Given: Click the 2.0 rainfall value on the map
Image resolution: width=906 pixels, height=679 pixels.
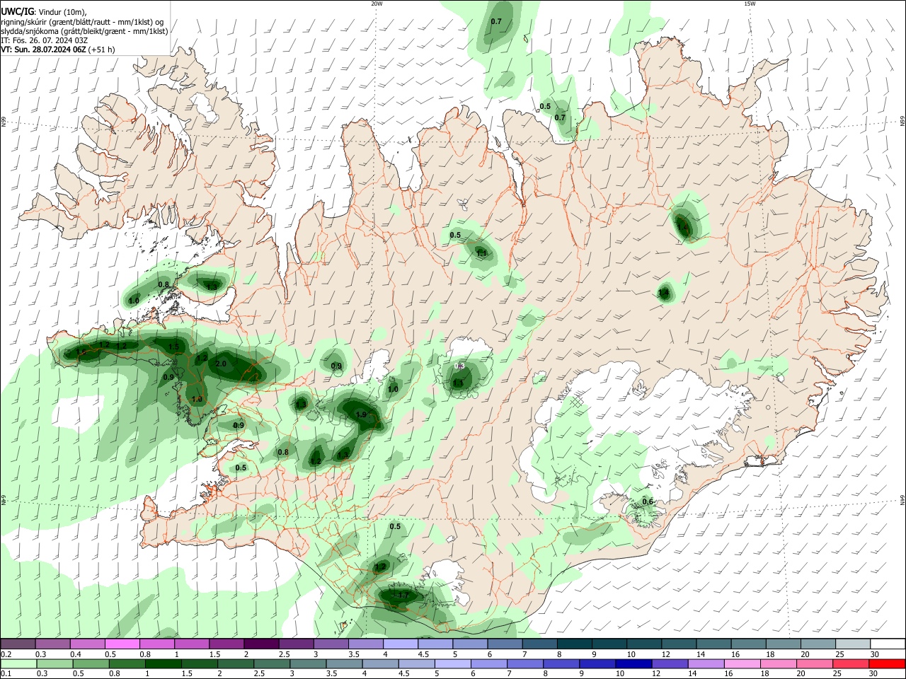Looking at the screenshot, I should point(221,364).
